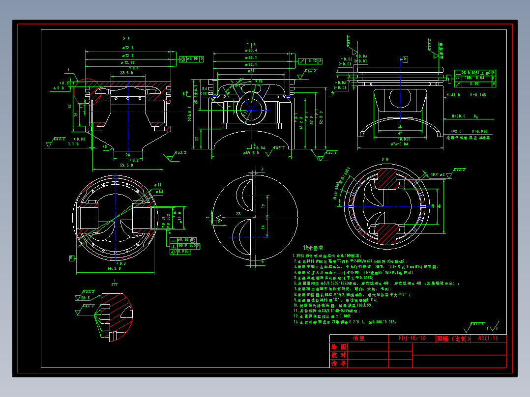530x397 pixels.
Task: Select the C0.5 chamfer callout
Action: point(86,298)
